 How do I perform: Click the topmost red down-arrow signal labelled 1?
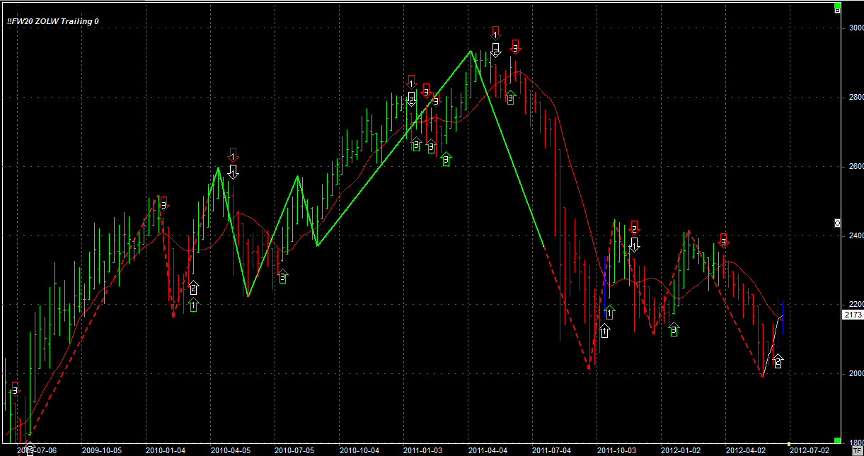click(x=496, y=32)
